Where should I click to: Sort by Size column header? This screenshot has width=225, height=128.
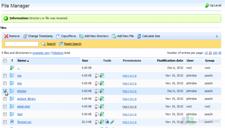(85, 60)
